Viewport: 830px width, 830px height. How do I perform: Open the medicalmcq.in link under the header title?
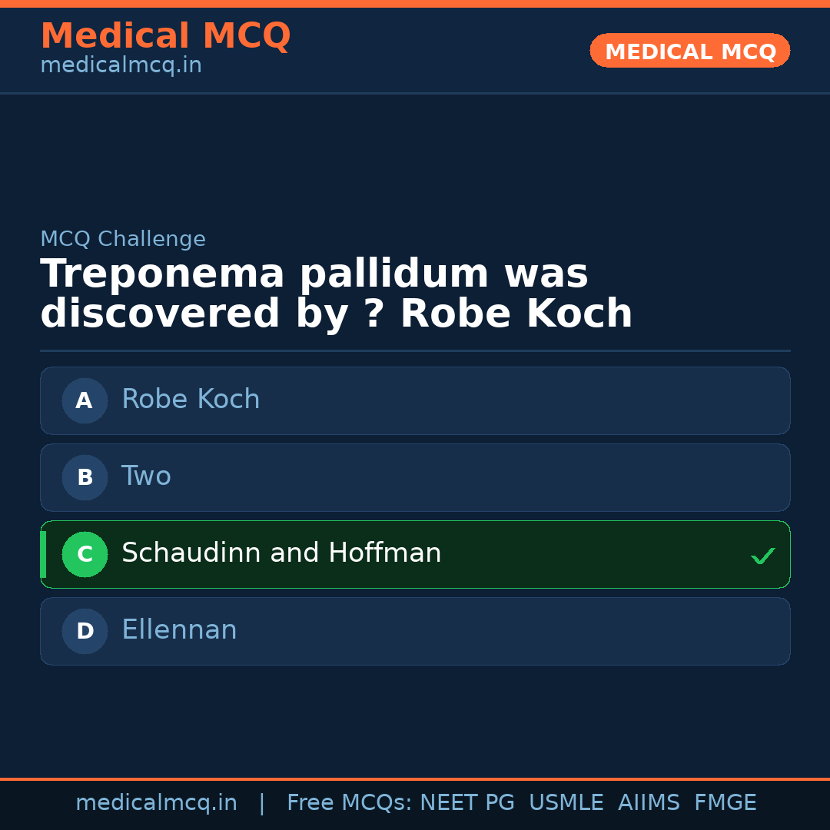121,66
